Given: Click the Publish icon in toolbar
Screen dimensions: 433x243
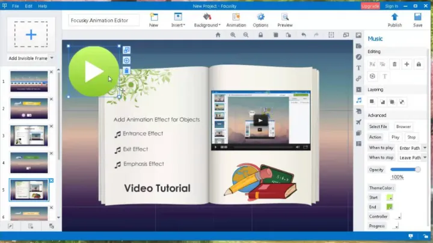Looking at the screenshot, I should [x=395, y=18].
